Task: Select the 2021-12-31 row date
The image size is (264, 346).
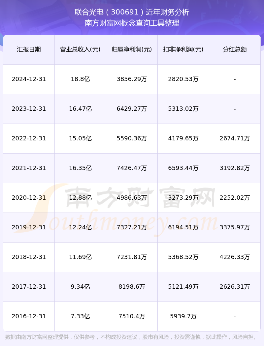Action: 29,168
